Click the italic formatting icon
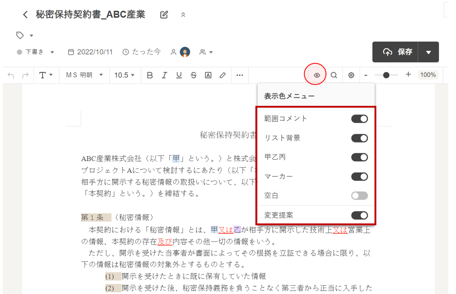This screenshot has width=456, height=294. [164, 75]
